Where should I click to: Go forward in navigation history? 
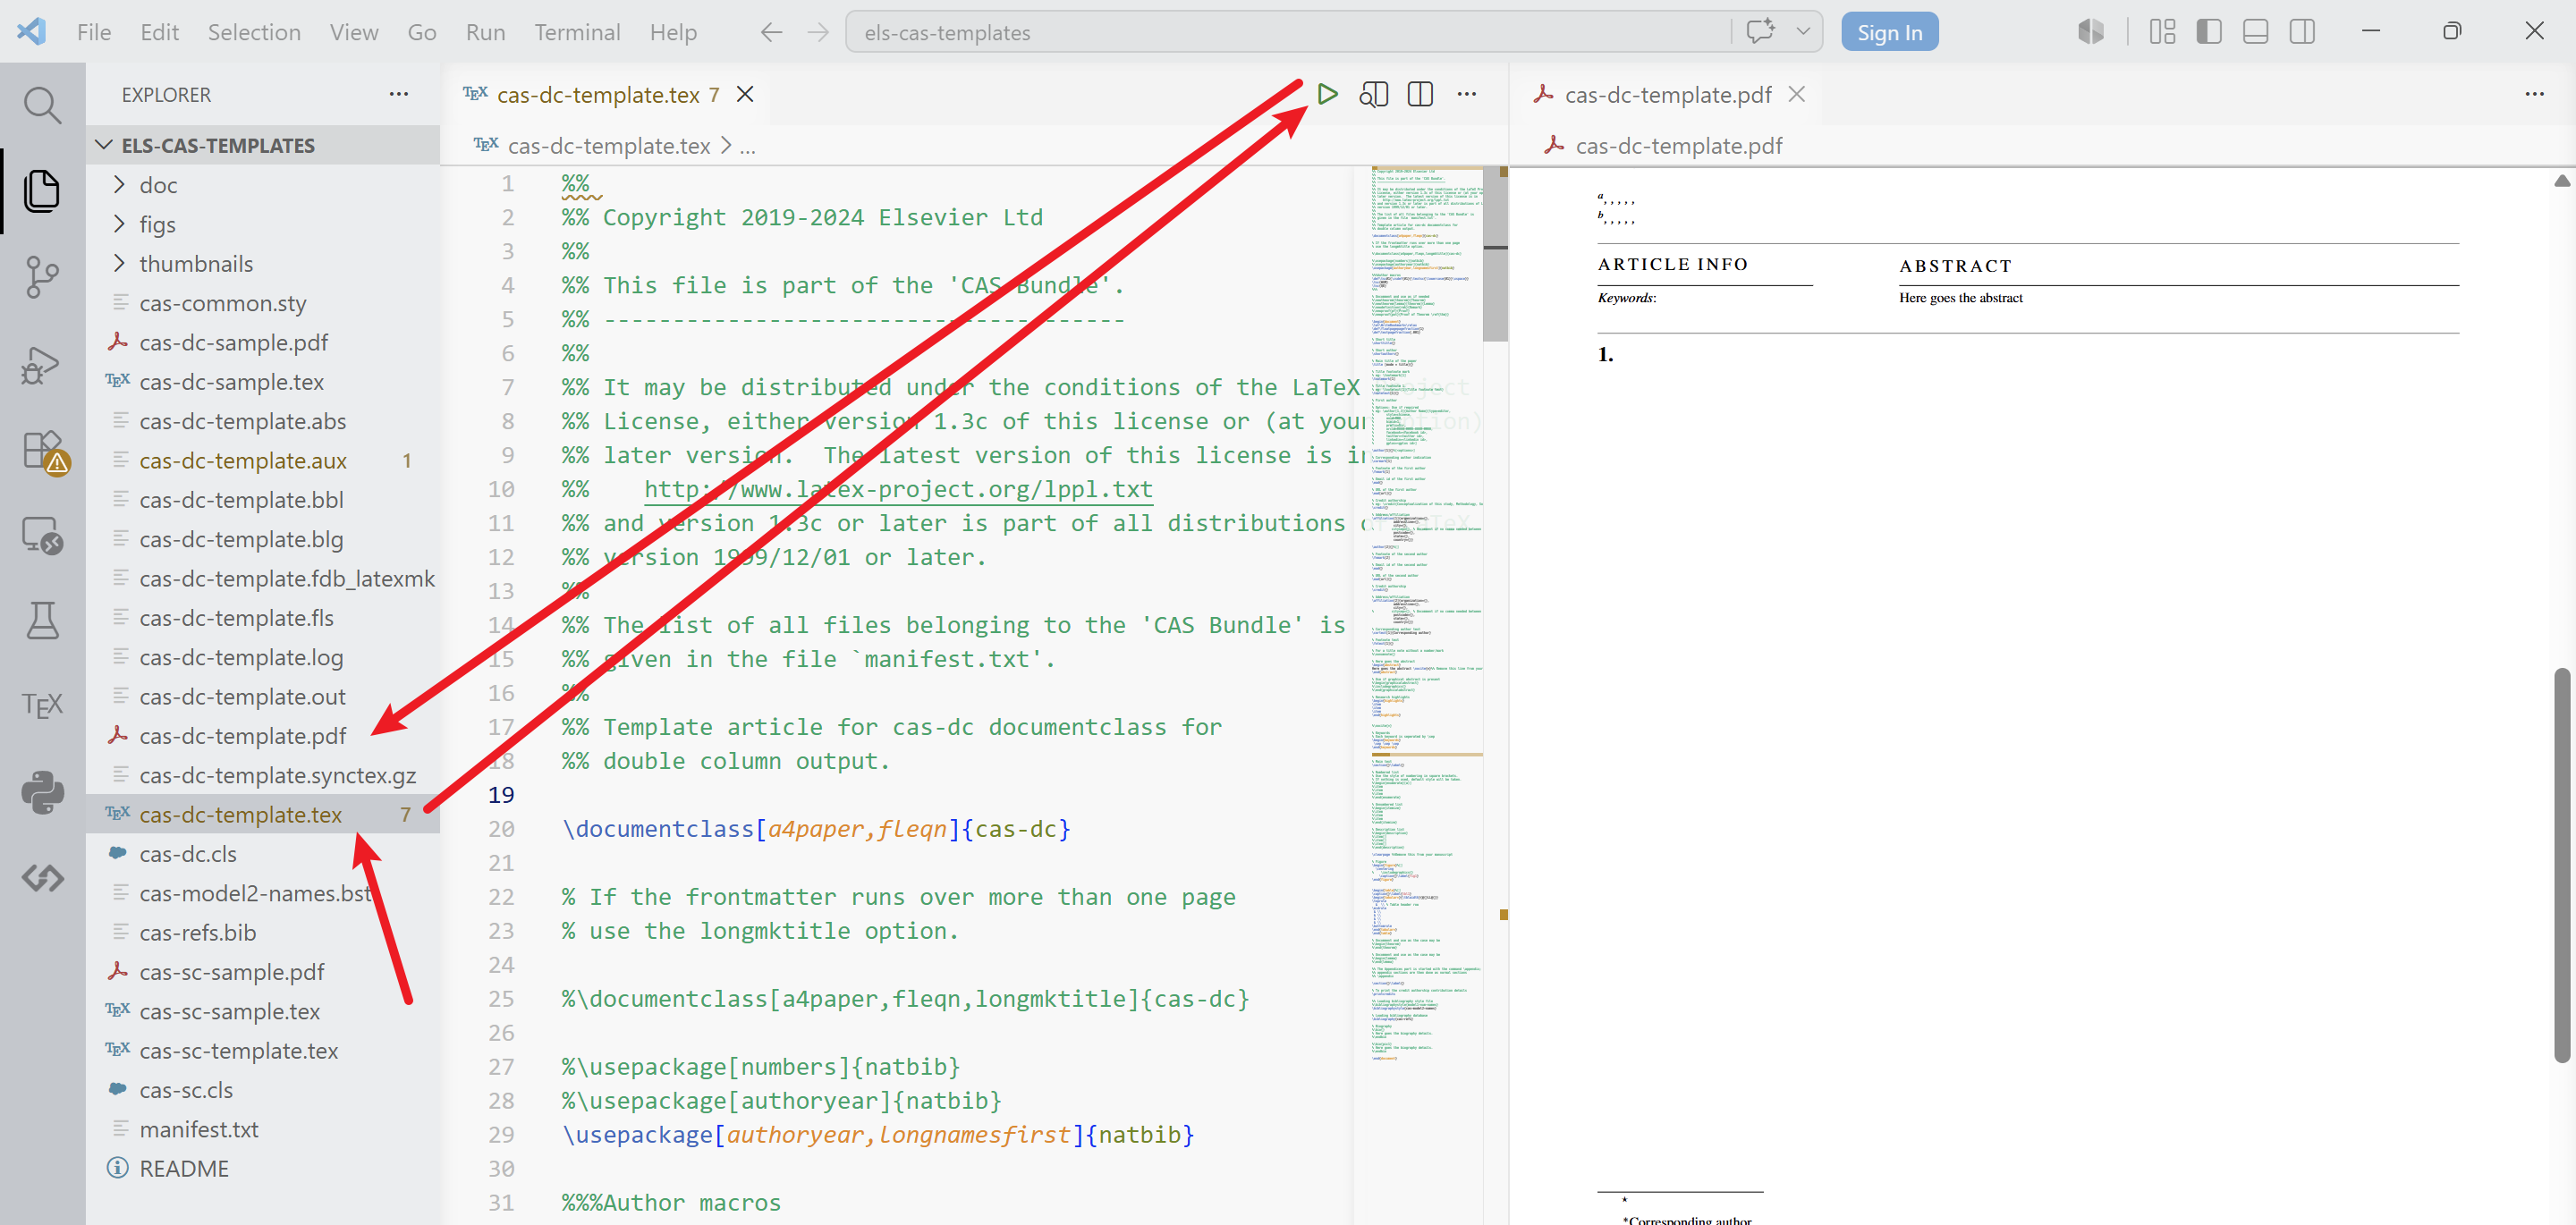point(818,32)
